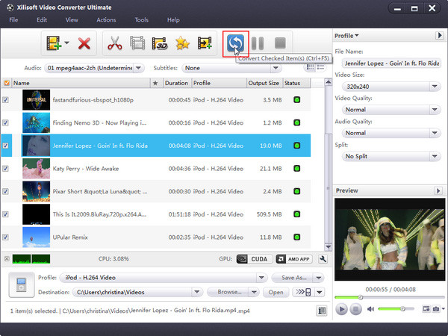
Task: Remove selected item with red X icon
Action: [84, 45]
